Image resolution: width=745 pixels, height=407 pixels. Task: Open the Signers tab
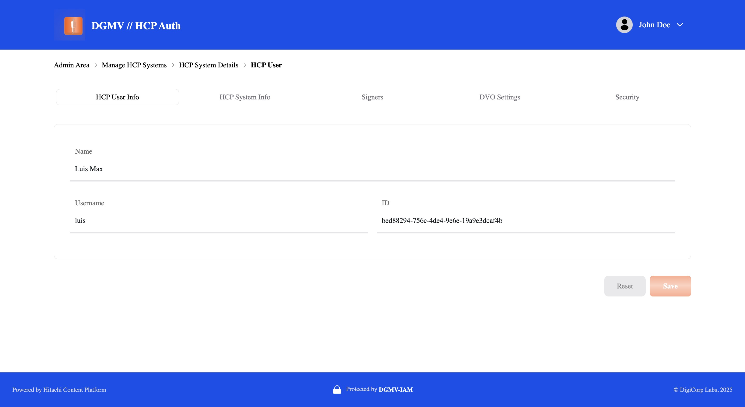pyautogui.click(x=372, y=97)
